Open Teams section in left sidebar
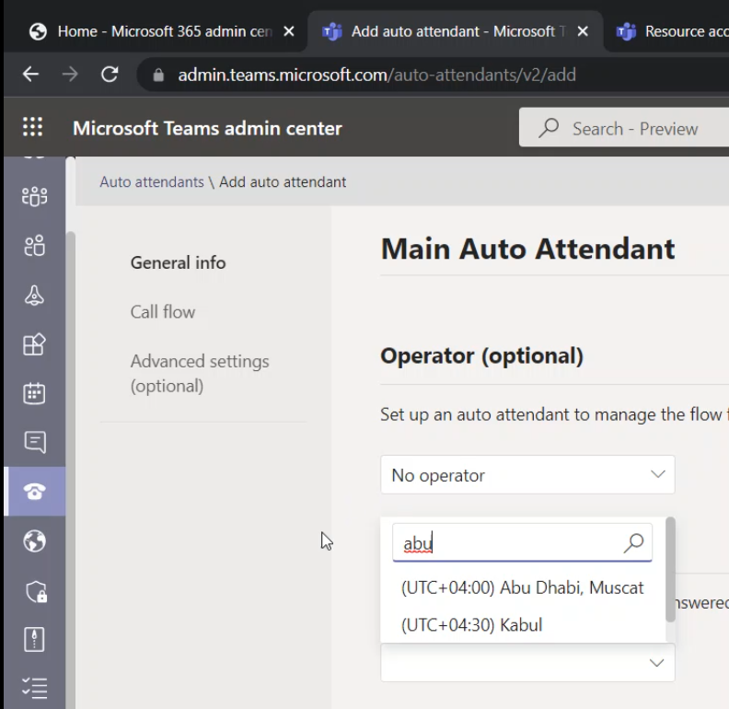 tap(34, 196)
